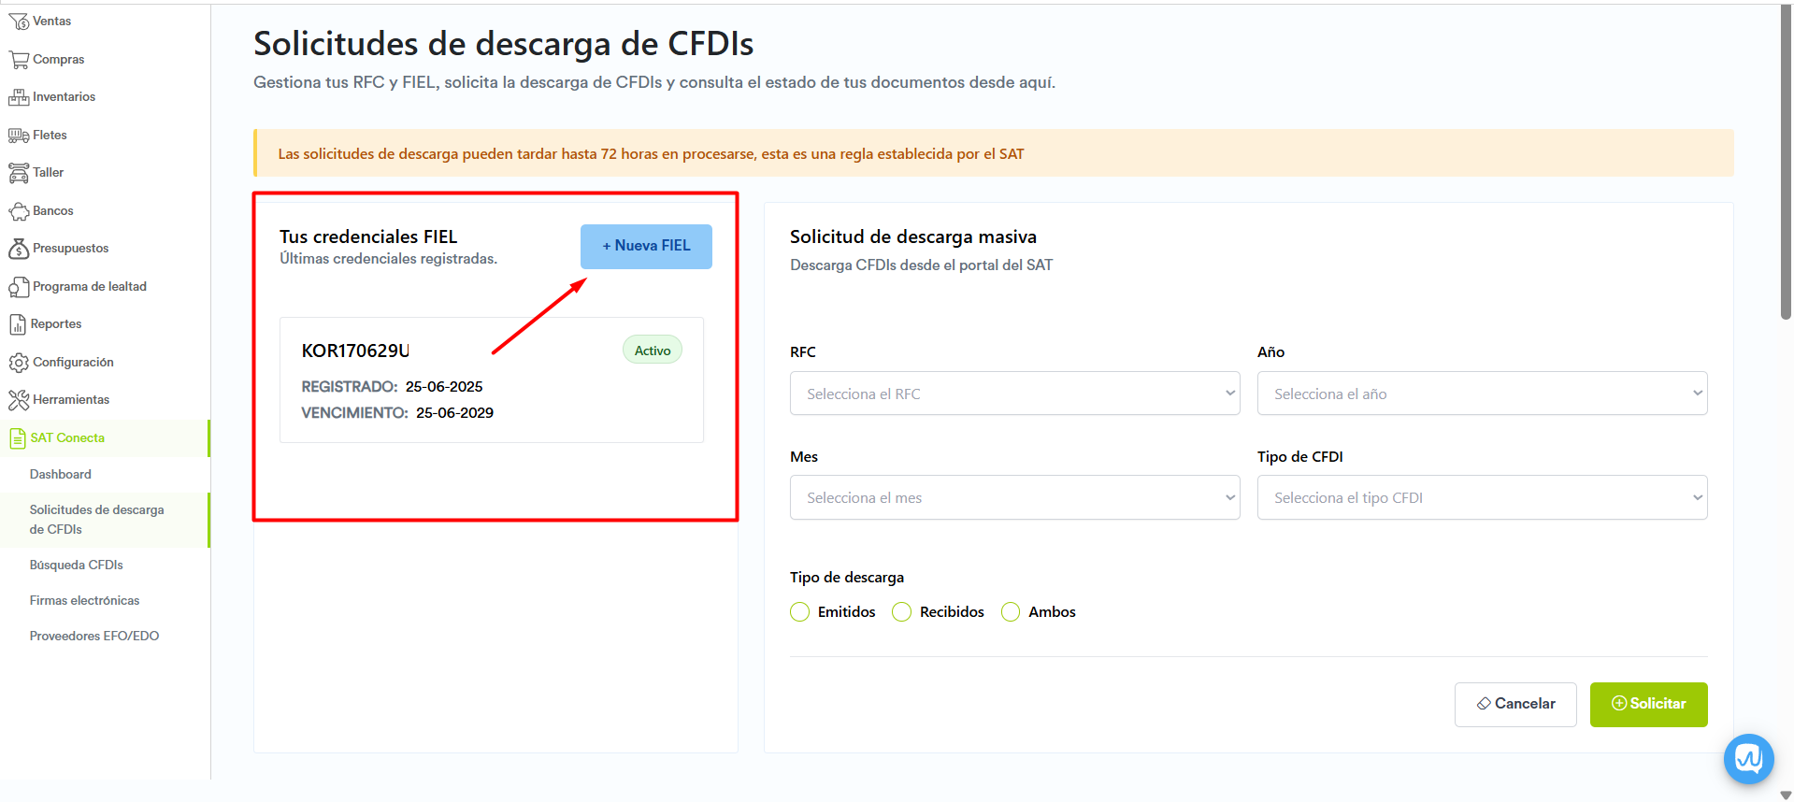Select the Fletes truck icon

pos(18,136)
